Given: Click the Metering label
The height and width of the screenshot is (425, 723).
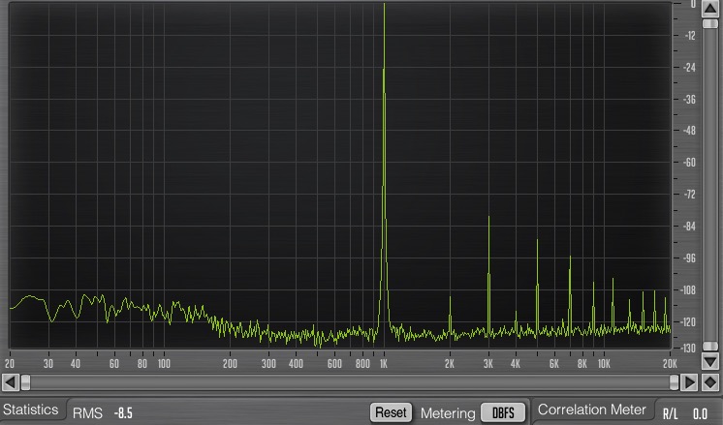Looking at the screenshot, I should click(x=448, y=413).
